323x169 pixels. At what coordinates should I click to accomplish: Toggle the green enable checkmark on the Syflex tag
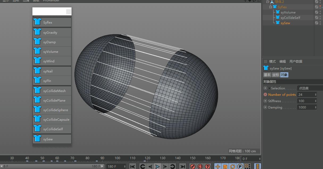click(x=321, y=7)
